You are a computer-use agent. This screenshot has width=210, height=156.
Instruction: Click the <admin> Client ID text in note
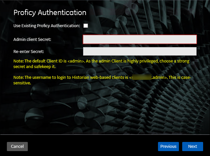point(76,61)
